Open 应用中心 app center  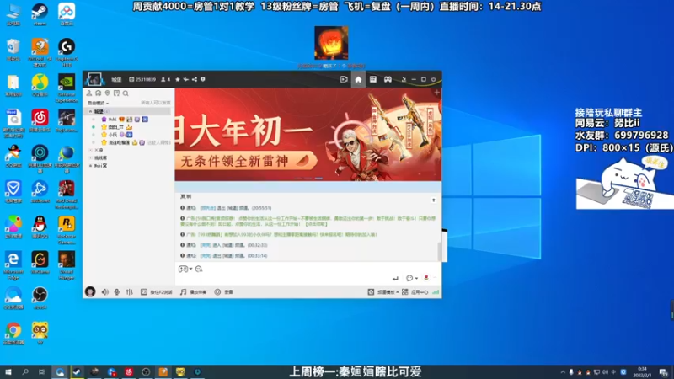click(x=415, y=291)
